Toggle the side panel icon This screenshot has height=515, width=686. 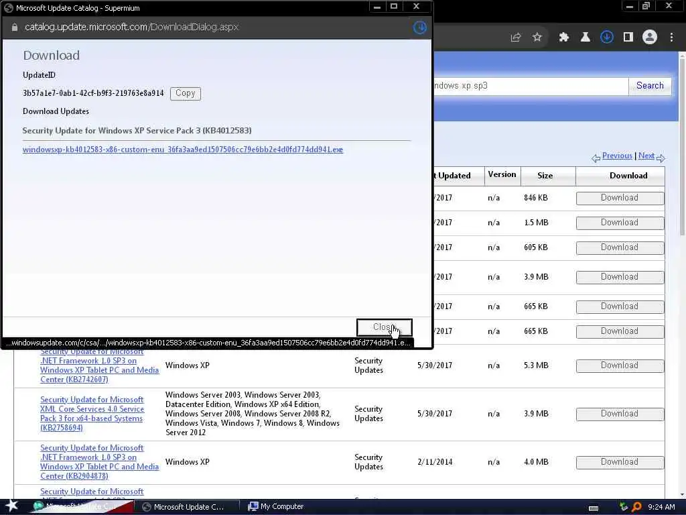pos(628,38)
